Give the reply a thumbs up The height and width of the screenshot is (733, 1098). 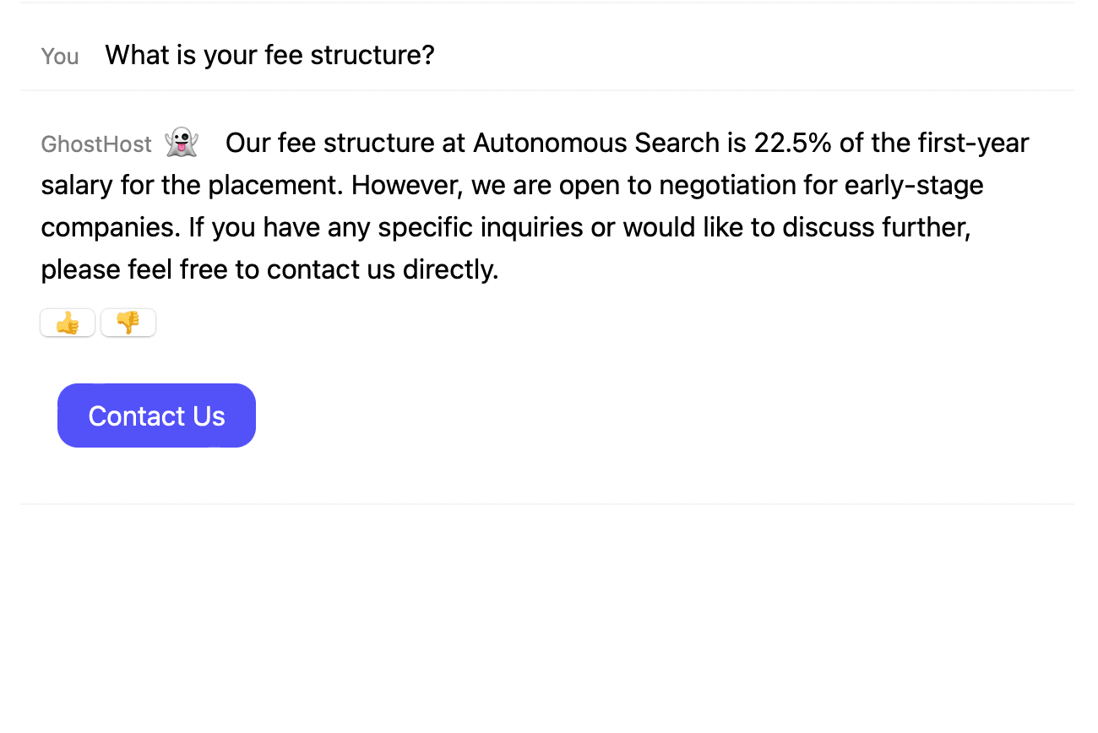pos(68,323)
